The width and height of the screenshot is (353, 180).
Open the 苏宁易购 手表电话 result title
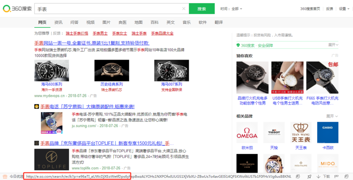(x=87, y=106)
